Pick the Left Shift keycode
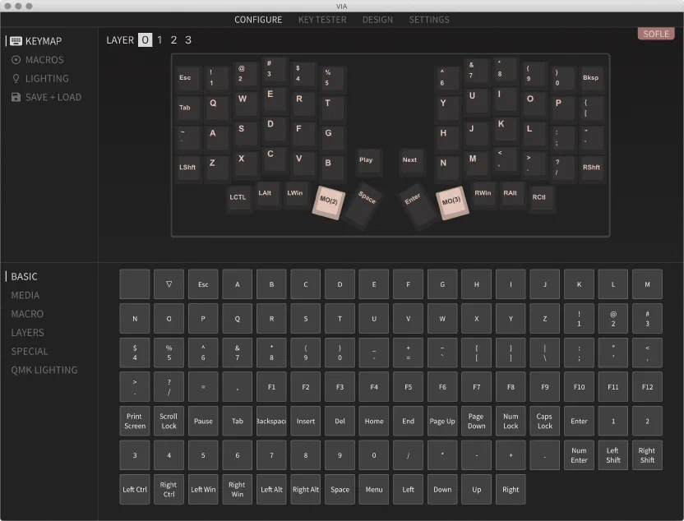The image size is (684, 521). pos(613,455)
